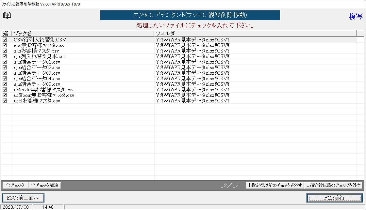Click ↓指定行以降のチェックを外す button
This screenshot has height=210, width=366.
click(333, 185)
